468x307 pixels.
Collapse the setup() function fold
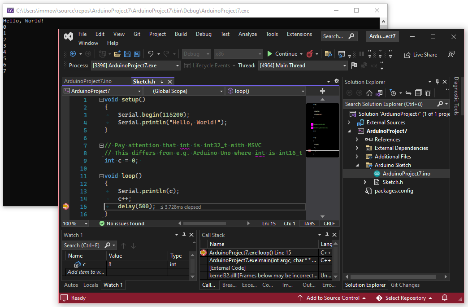click(101, 100)
